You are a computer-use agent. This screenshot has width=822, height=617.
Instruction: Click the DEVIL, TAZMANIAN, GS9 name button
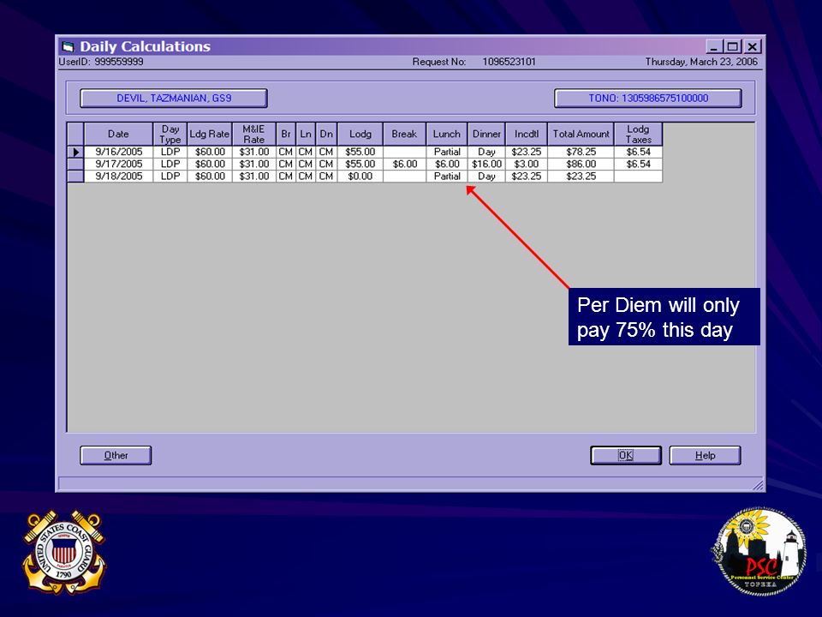[x=174, y=98]
